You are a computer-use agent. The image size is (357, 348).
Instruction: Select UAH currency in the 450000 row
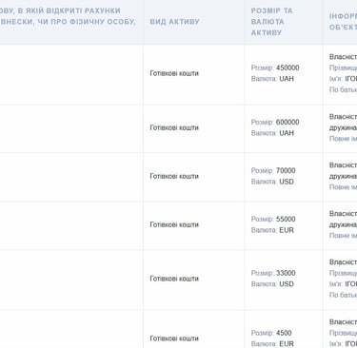(x=287, y=79)
